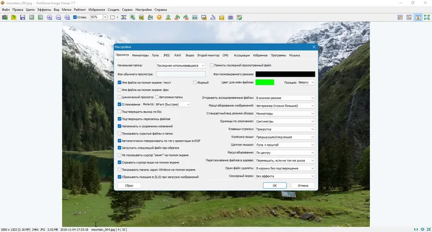The image size is (432, 232).
Task: Open the Сервис menu
Action: point(127,10)
